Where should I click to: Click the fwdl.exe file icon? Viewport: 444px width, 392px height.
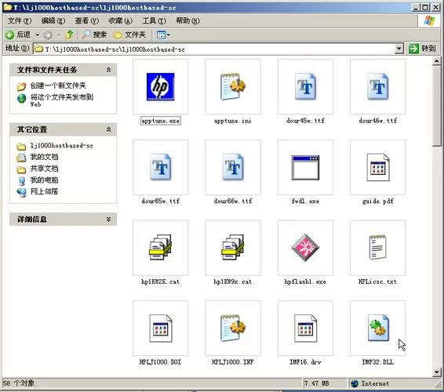(305, 168)
